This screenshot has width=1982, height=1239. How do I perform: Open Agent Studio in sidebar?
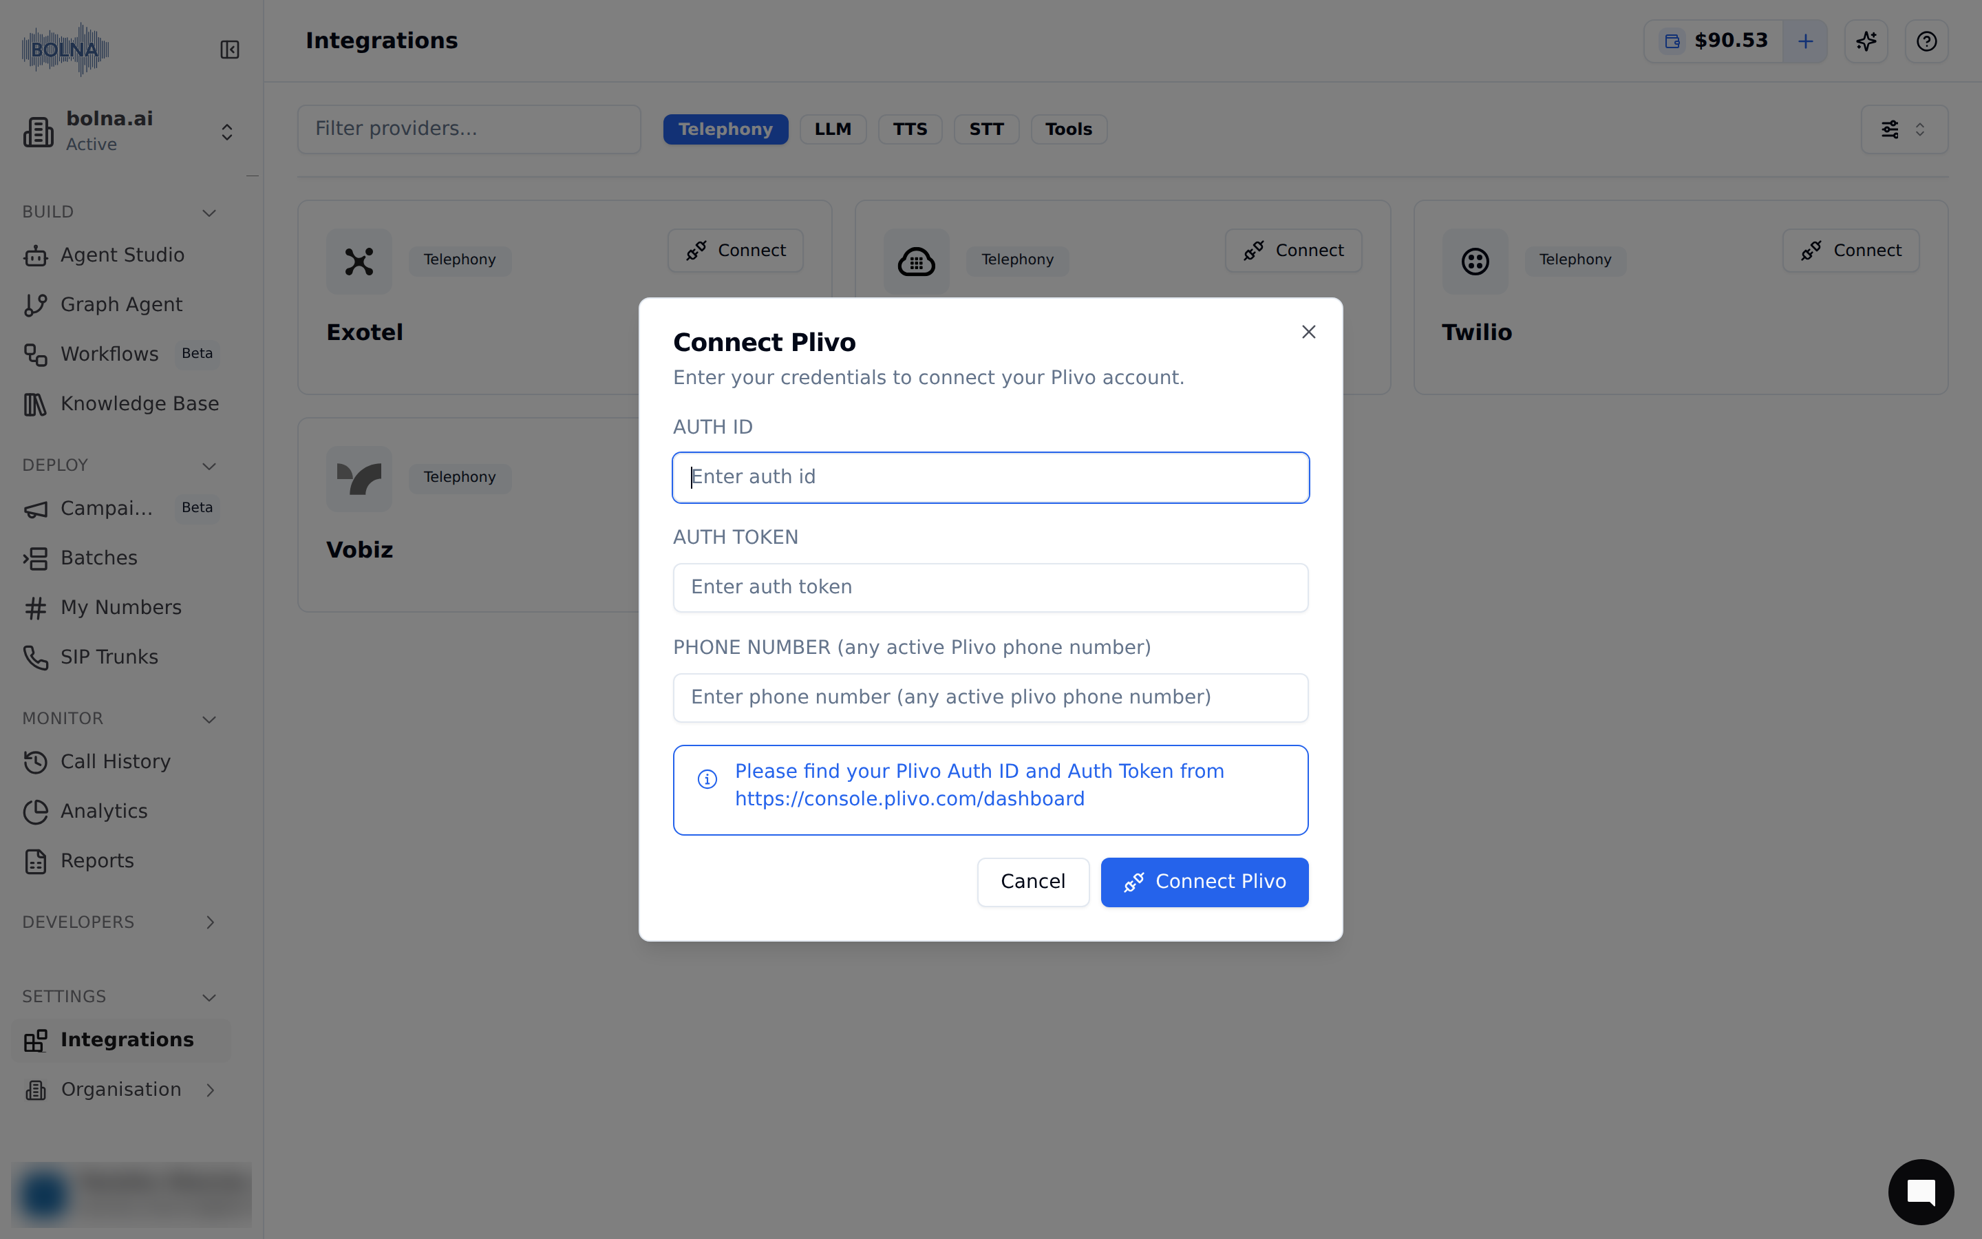(121, 255)
